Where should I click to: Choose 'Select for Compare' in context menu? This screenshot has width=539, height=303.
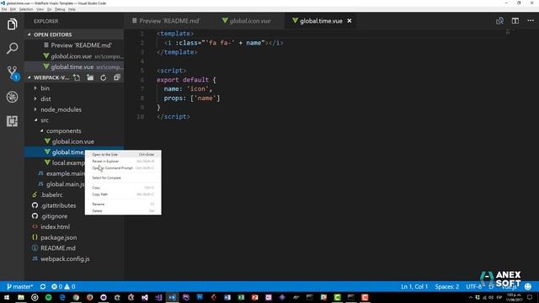coord(123,178)
